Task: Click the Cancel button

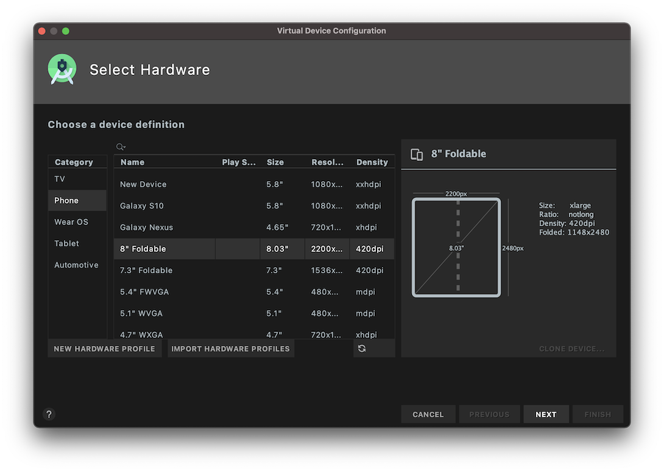Action: pyautogui.click(x=428, y=414)
